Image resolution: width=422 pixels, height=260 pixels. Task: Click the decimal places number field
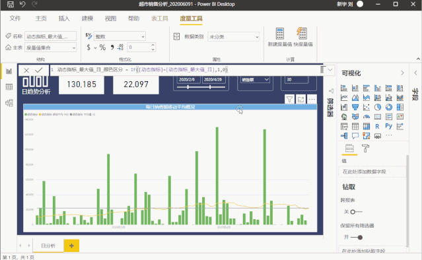[138, 48]
